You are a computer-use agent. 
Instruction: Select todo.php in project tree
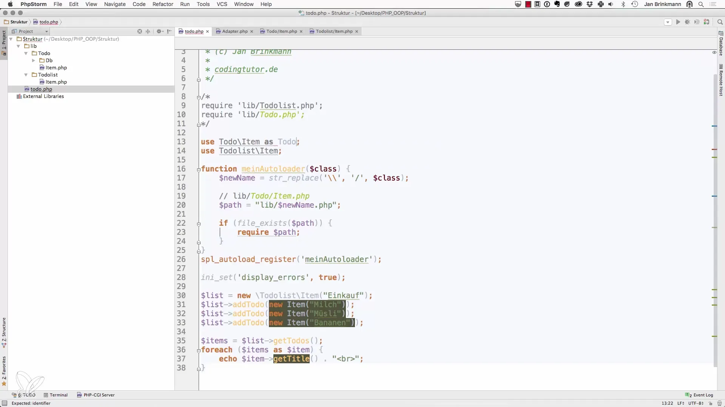(x=38, y=89)
